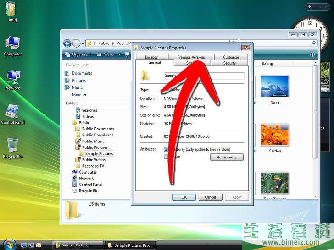This screenshot has width=334, height=250.
Task: Activate Sample Pictures taskbar button
Action: (x=78, y=245)
